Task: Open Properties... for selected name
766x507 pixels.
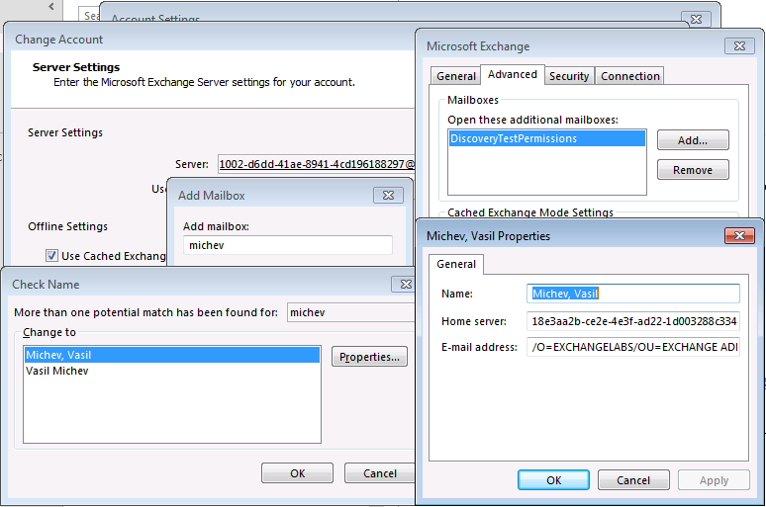Action: pos(369,357)
